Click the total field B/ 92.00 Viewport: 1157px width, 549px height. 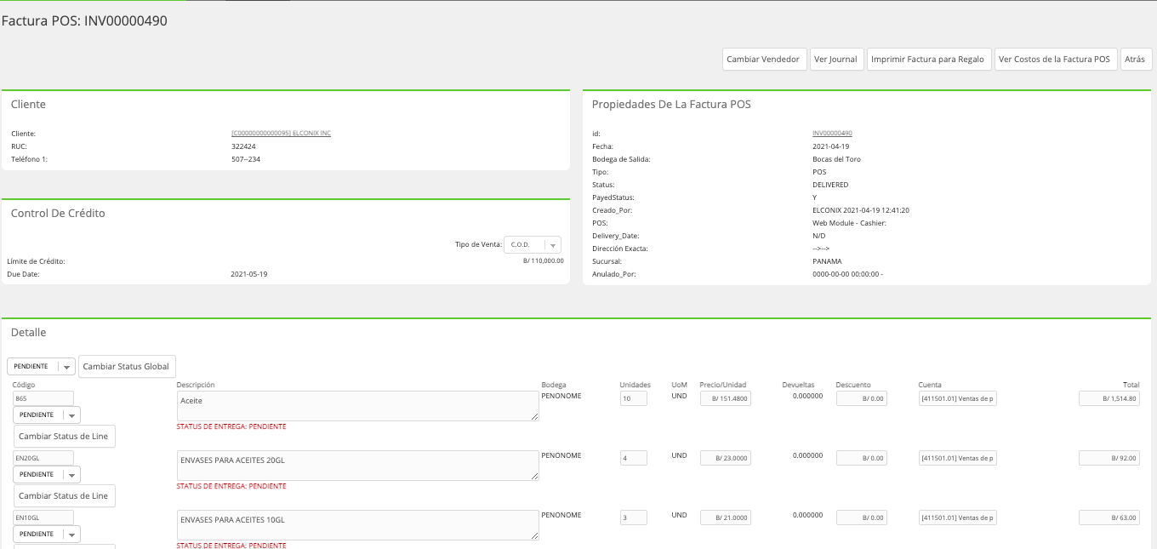click(1109, 458)
